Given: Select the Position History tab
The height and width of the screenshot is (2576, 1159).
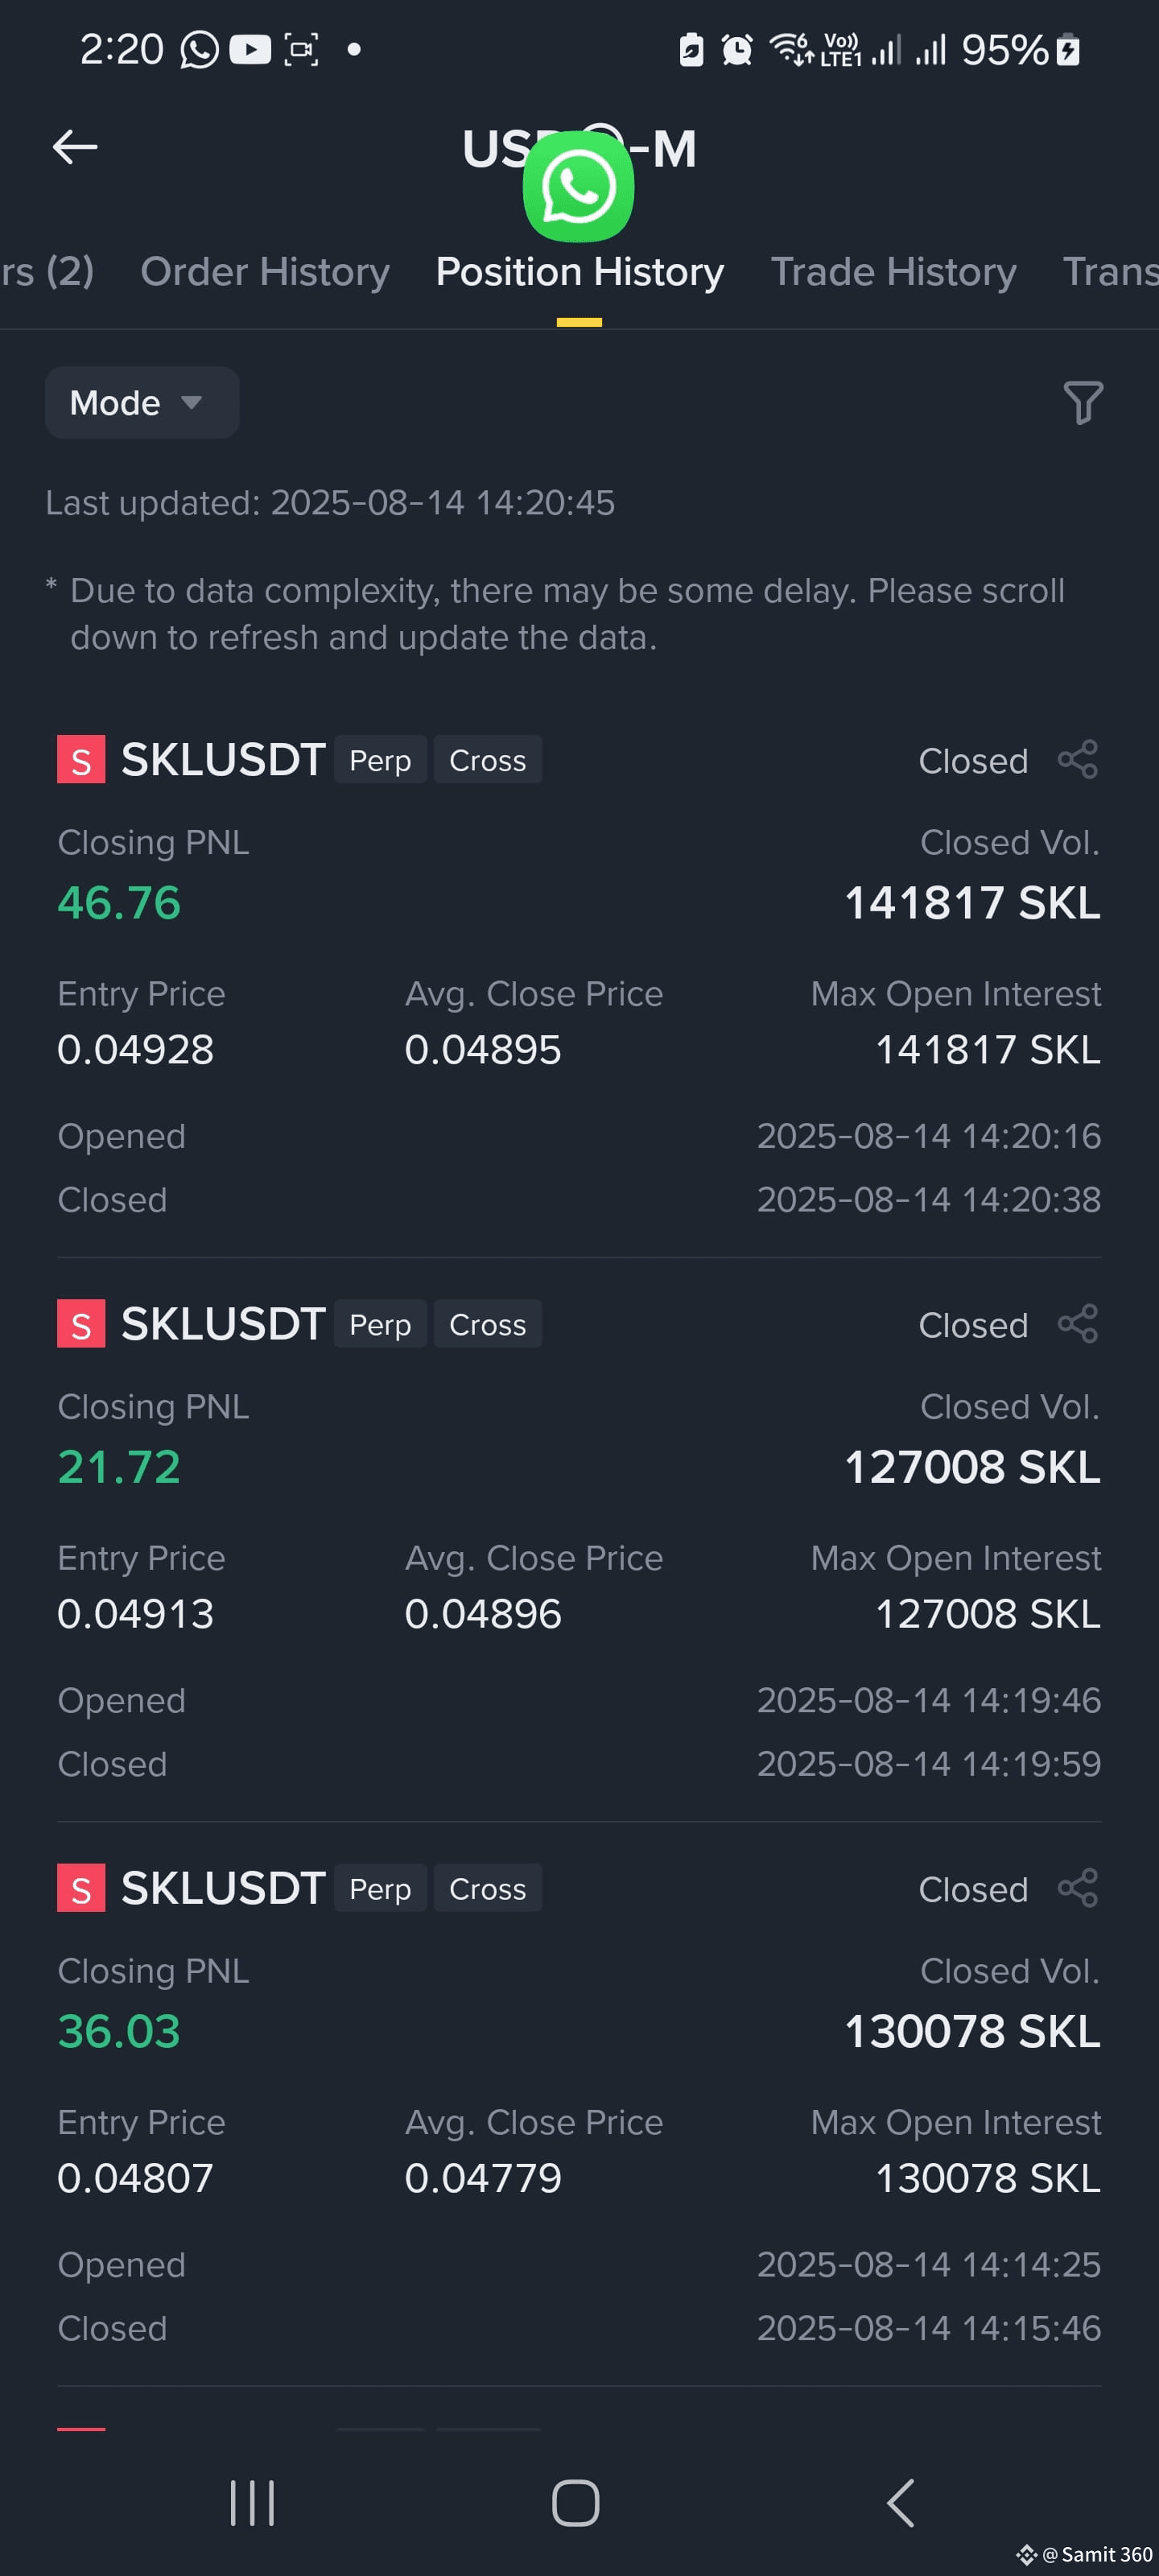Looking at the screenshot, I should pyautogui.click(x=580, y=272).
